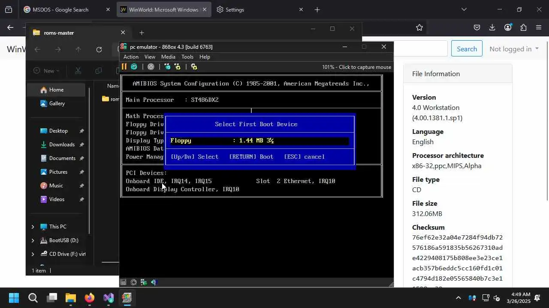Image resolution: width=549 pixels, height=308 pixels.
Task: Open the Firefox downloads panel
Action: click(492, 27)
